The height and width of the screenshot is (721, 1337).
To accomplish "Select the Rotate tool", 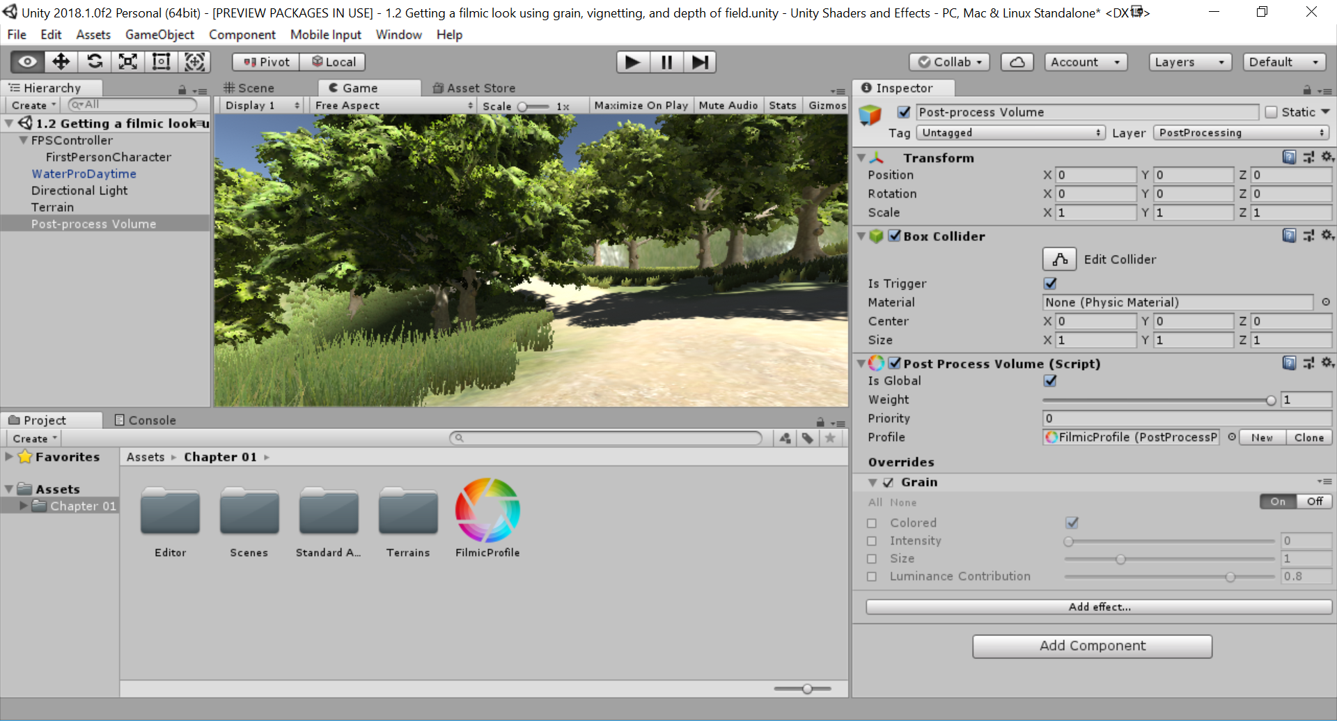I will (95, 62).
